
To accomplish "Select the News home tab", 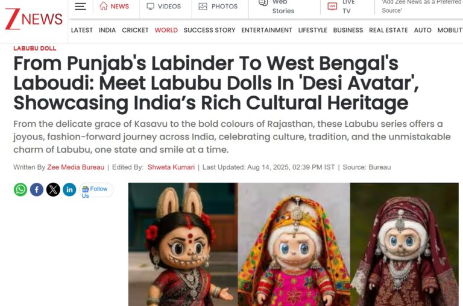I will coord(114,6).
